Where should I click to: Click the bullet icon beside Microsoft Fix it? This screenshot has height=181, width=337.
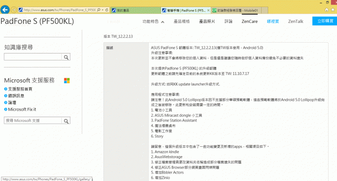[x=6, y=109]
